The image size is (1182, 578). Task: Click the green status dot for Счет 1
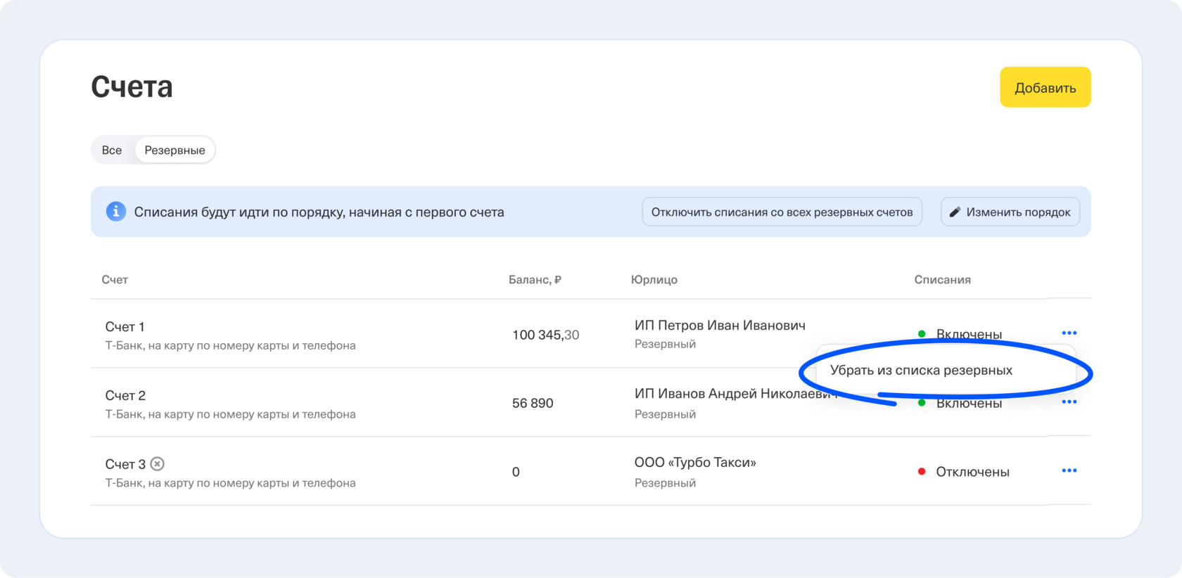(922, 334)
